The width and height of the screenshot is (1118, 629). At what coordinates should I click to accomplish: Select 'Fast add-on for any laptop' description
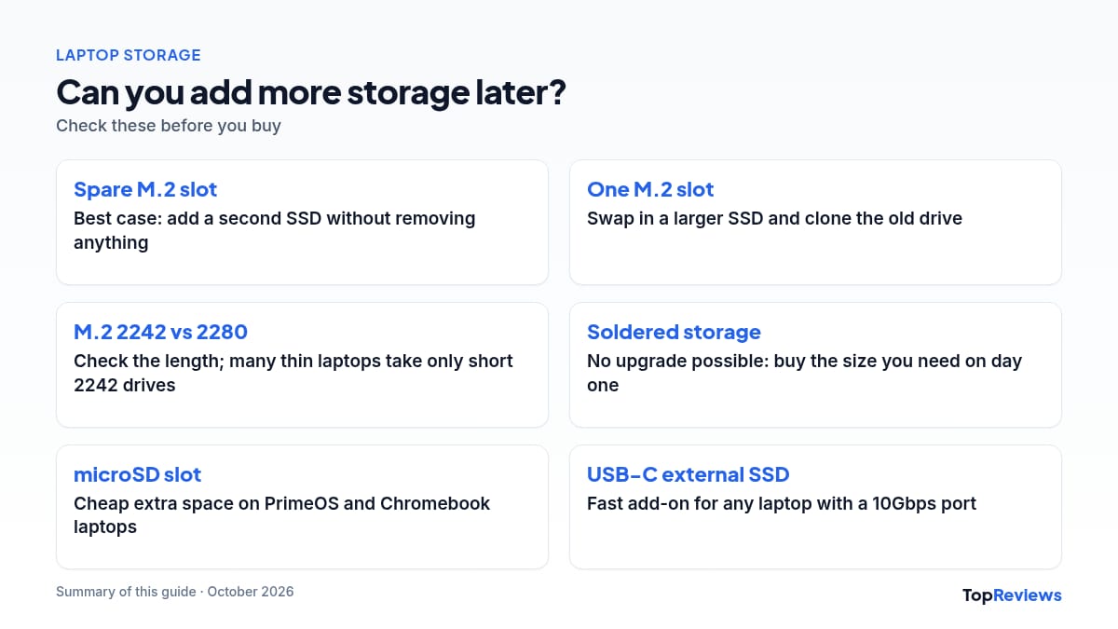782,503
